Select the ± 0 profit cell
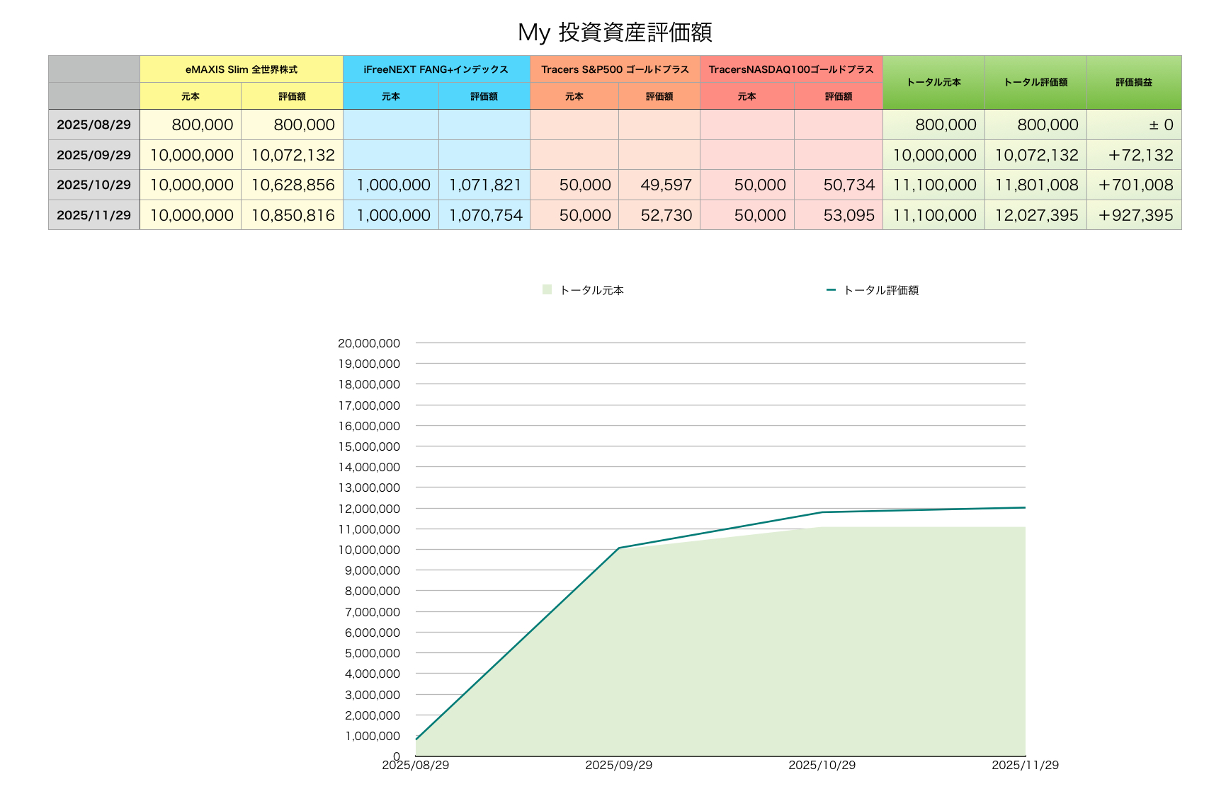The height and width of the screenshot is (796, 1226). tap(1160, 125)
